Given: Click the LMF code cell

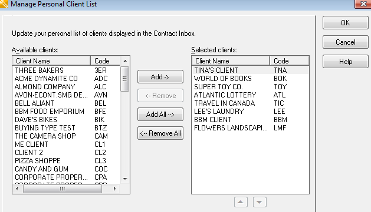Looking at the screenshot, I should (x=280, y=128).
